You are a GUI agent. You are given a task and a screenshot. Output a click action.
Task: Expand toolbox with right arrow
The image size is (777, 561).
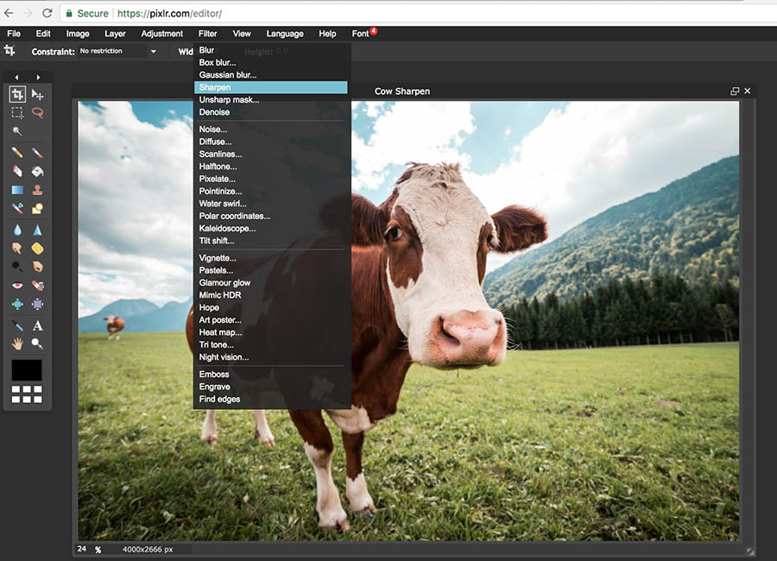38,78
